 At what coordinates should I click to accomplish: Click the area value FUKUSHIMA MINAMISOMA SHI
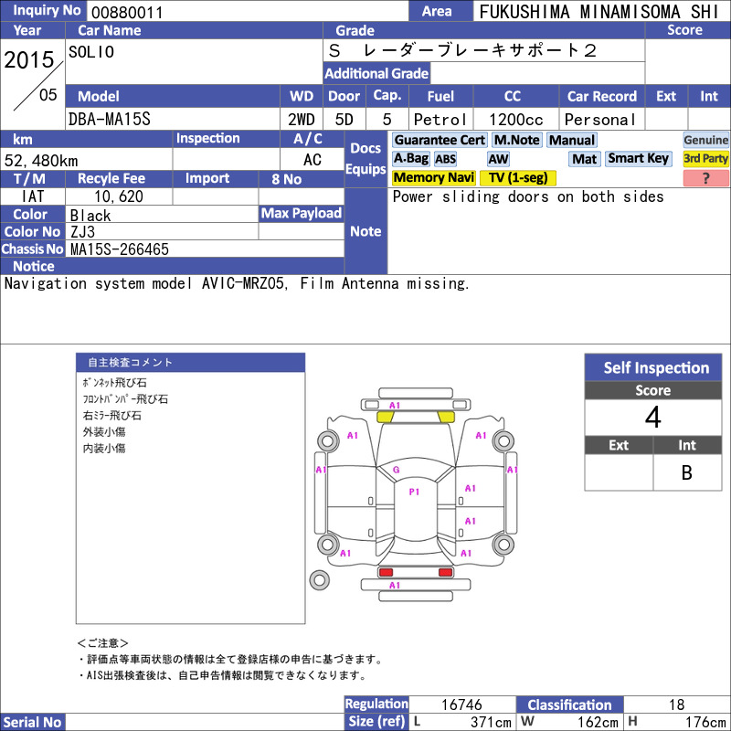pyautogui.click(x=599, y=12)
